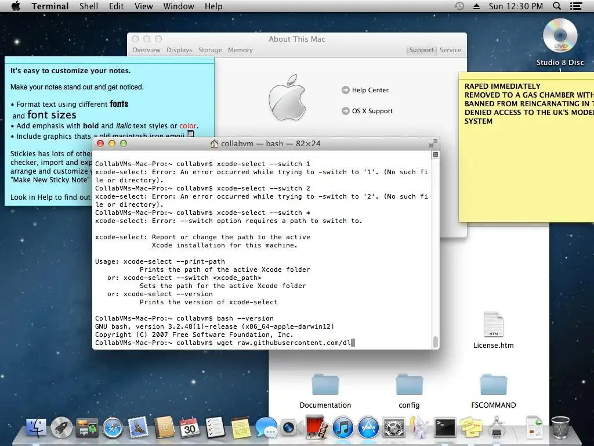Open Messages speech bubble in Dock

pos(266,428)
